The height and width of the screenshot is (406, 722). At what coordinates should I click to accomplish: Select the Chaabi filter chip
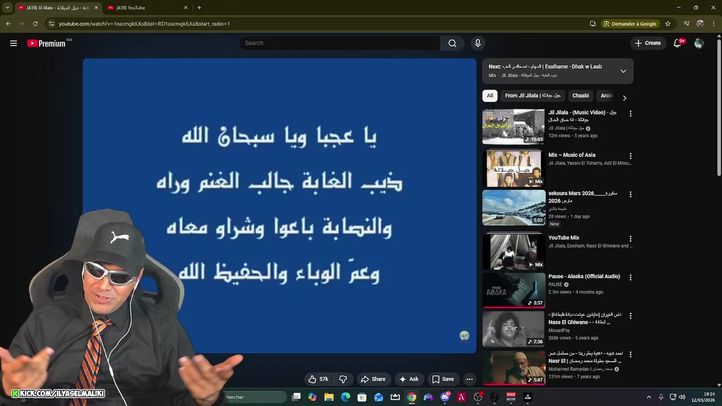coord(580,96)
